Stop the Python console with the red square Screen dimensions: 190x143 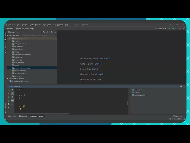(9, 94)
